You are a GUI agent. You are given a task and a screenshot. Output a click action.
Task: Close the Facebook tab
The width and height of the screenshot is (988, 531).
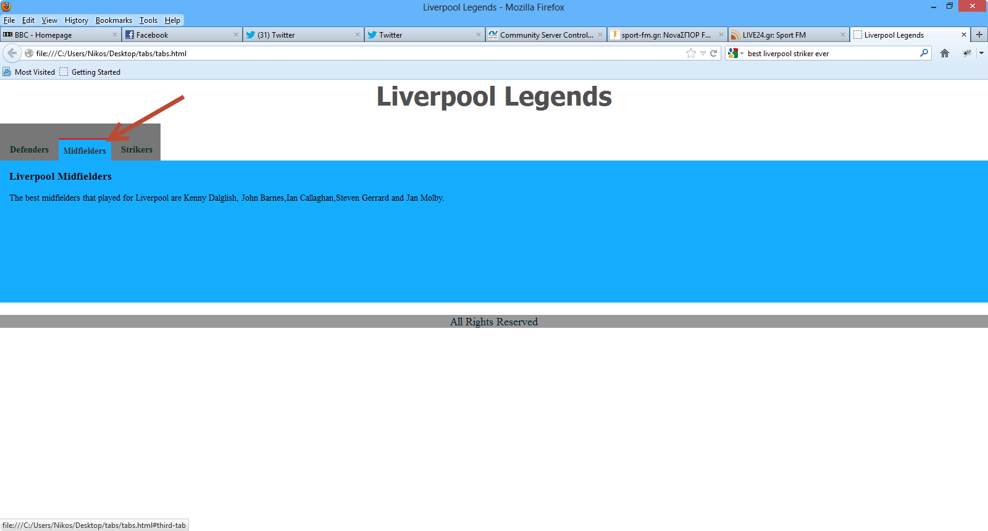235,35
